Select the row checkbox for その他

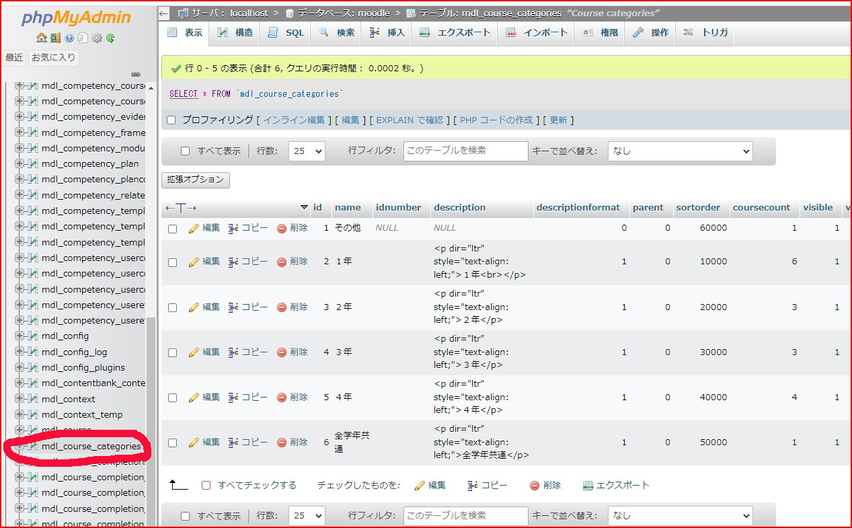coord(172,229)
